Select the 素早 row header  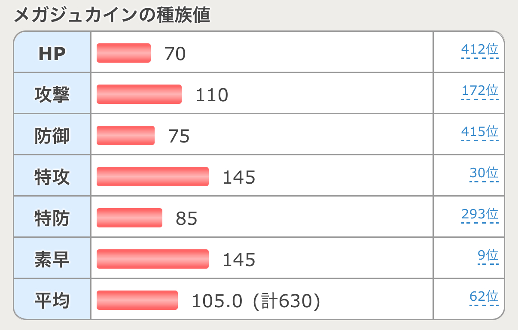tap(52, 259)
